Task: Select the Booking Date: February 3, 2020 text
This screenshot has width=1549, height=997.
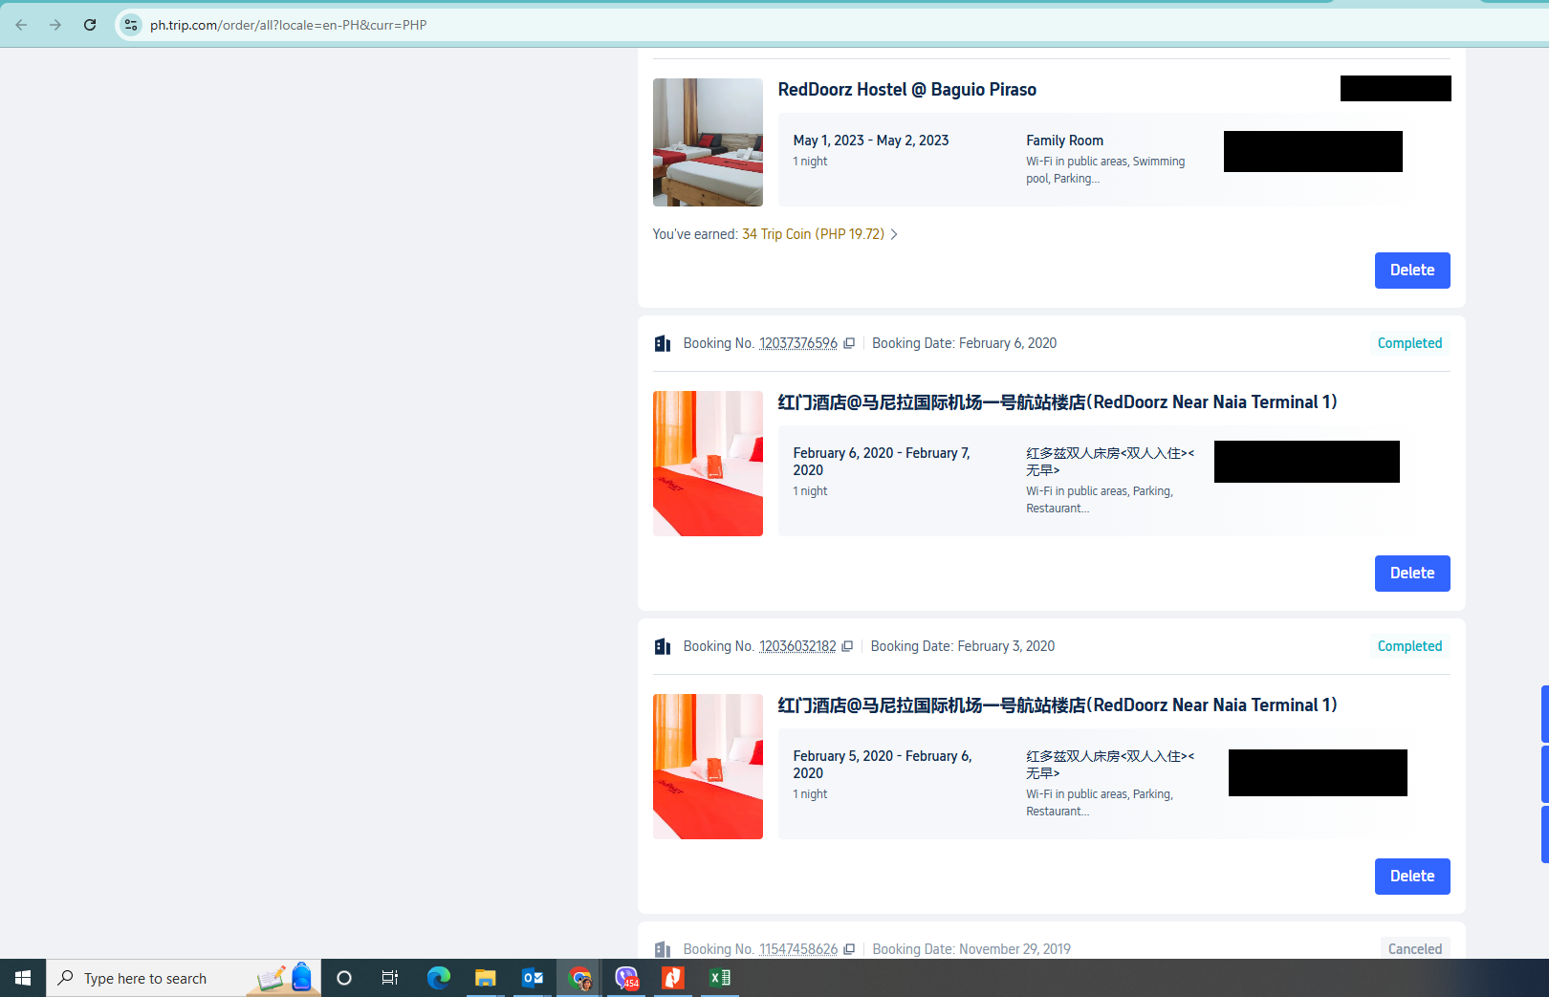Action: (963, 646)
